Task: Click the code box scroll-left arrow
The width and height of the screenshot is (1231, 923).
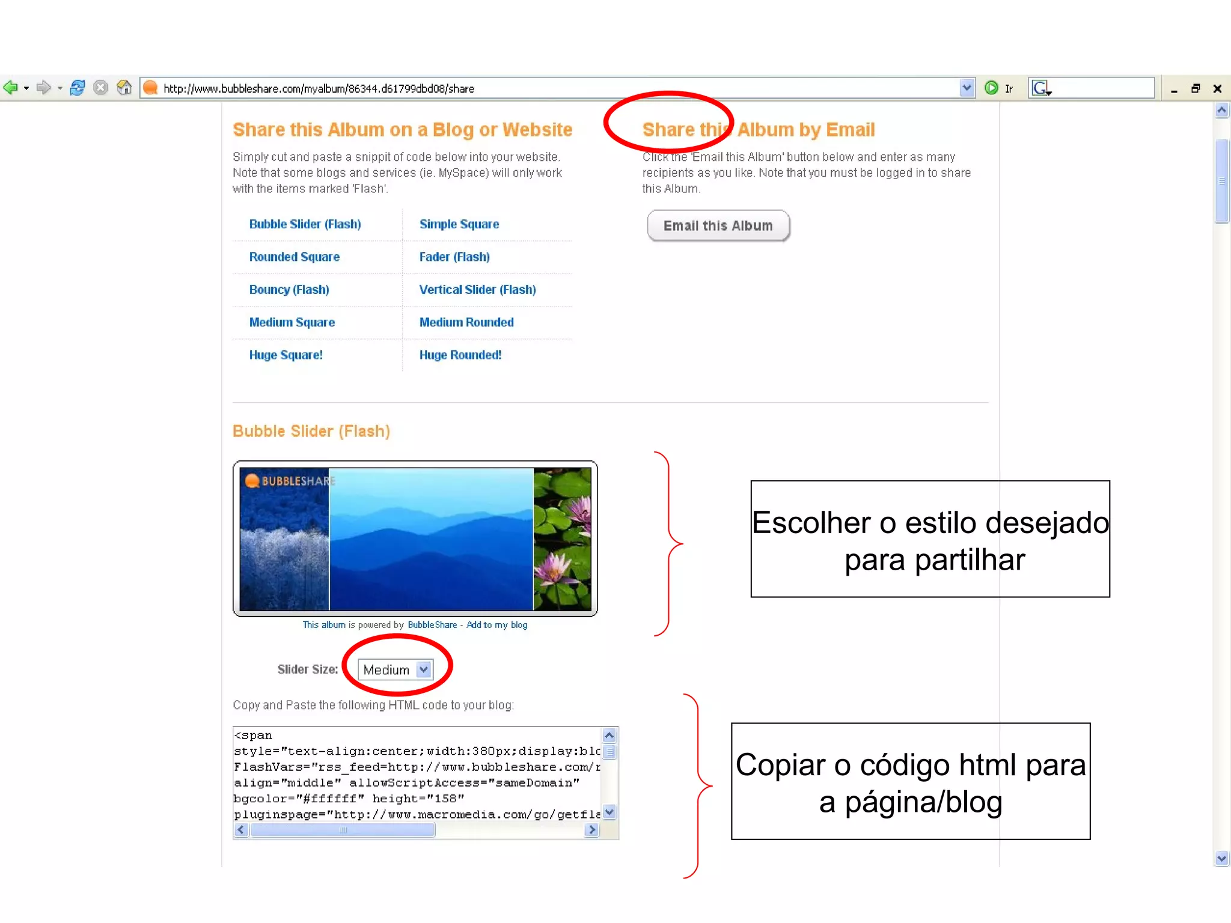Action: coord(241,830)
